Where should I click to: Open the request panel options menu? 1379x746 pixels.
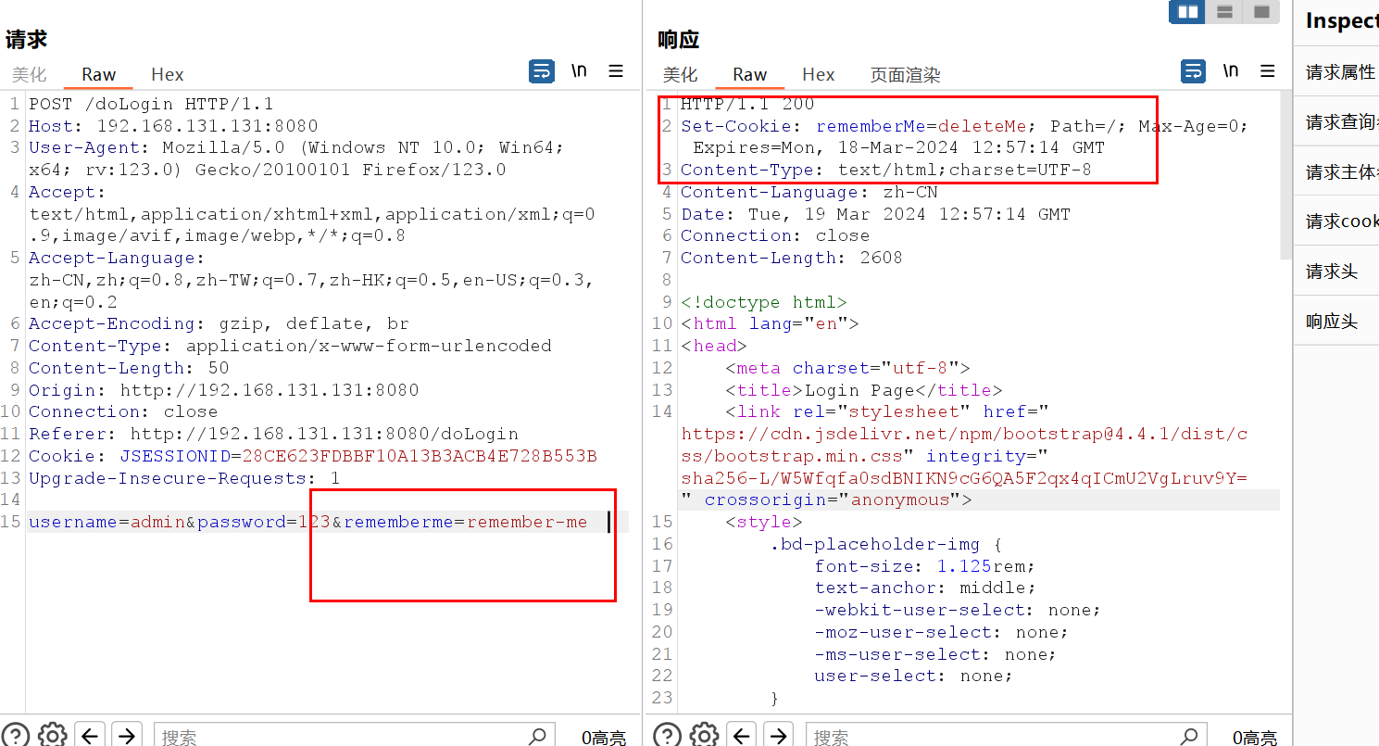(x=616, y=71)
